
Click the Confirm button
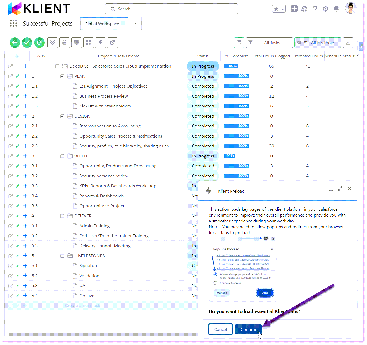pyautogui.click(x=248, y=329)
